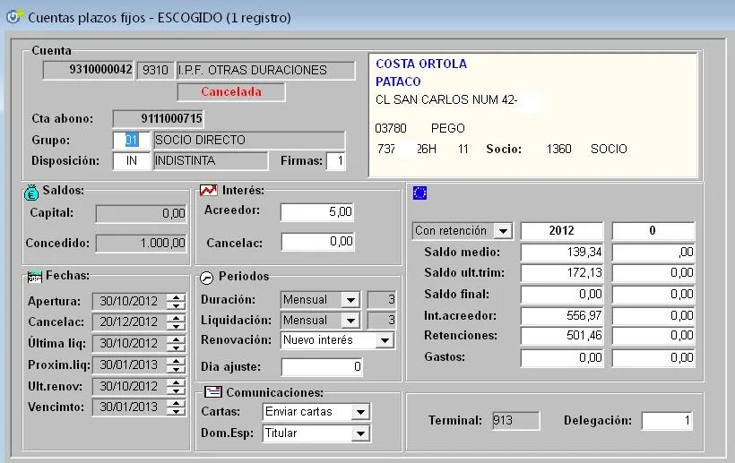Click the Duración number field 3

click(x=382, y=300)
